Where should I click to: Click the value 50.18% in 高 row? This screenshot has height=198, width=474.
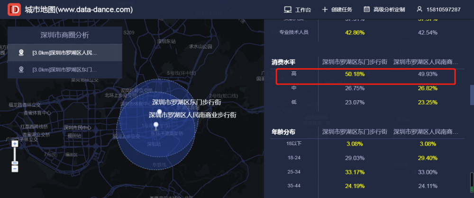[x=355, y=74]
